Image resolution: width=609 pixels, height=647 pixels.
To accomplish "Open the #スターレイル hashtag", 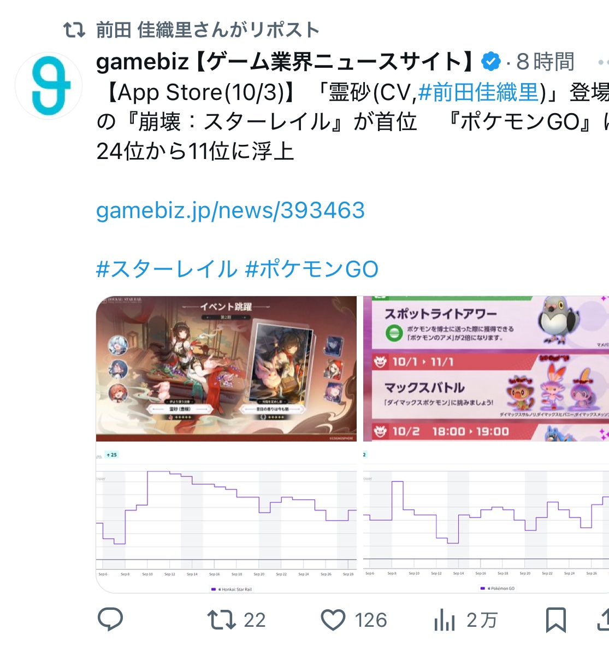I will pos(167,269).
